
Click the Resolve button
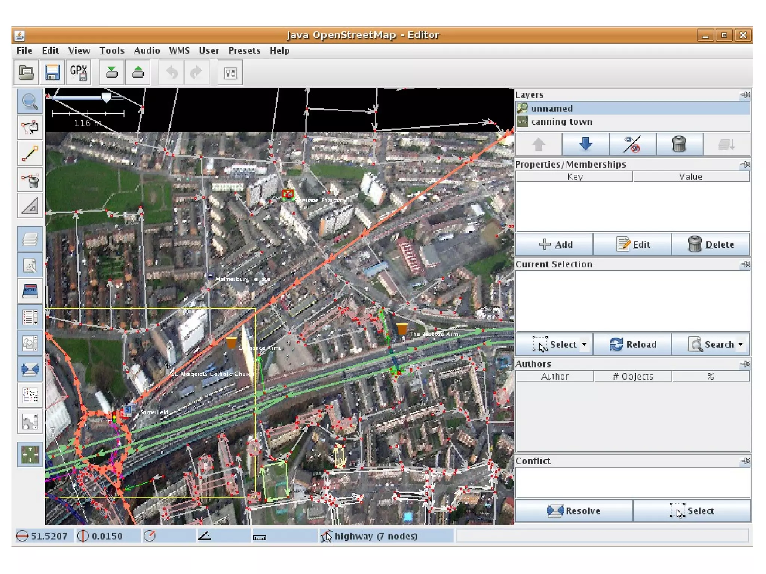click(x=574, y=510)
